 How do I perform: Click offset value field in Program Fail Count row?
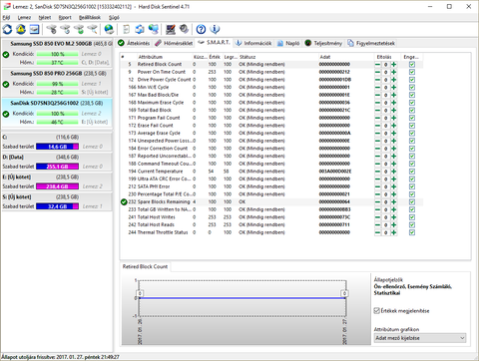[386, 118]
